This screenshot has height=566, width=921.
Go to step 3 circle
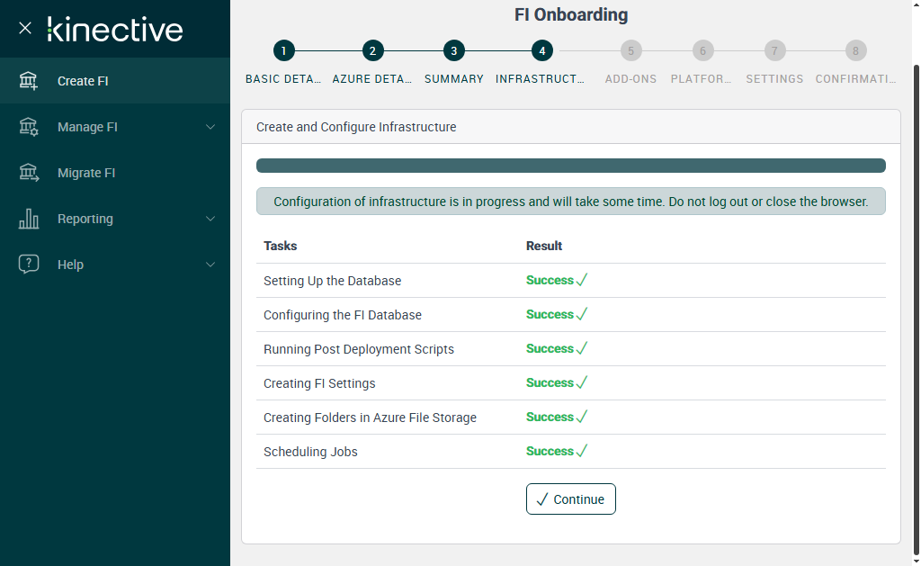click(454, 50)
